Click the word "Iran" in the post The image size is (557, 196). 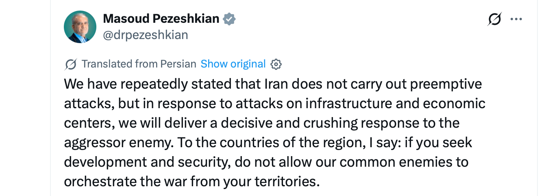pos(278,84)
